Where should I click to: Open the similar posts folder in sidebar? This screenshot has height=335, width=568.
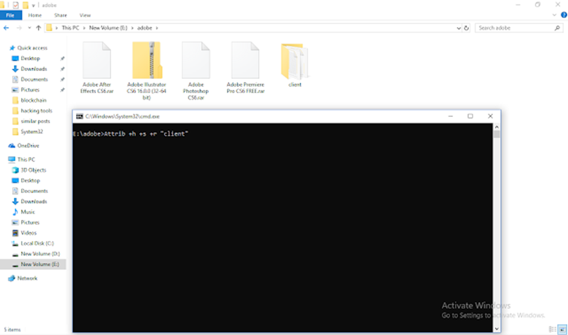(35, 121)
